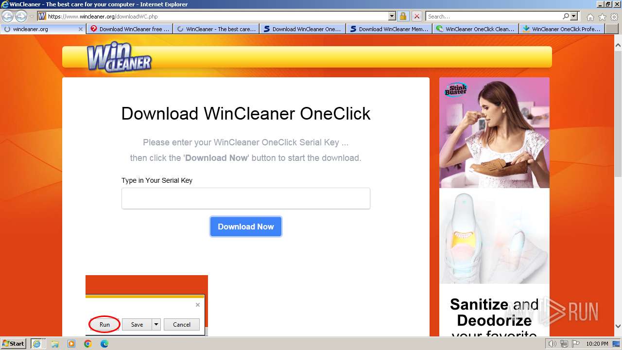Click the security lock icon

coord(403,16)
